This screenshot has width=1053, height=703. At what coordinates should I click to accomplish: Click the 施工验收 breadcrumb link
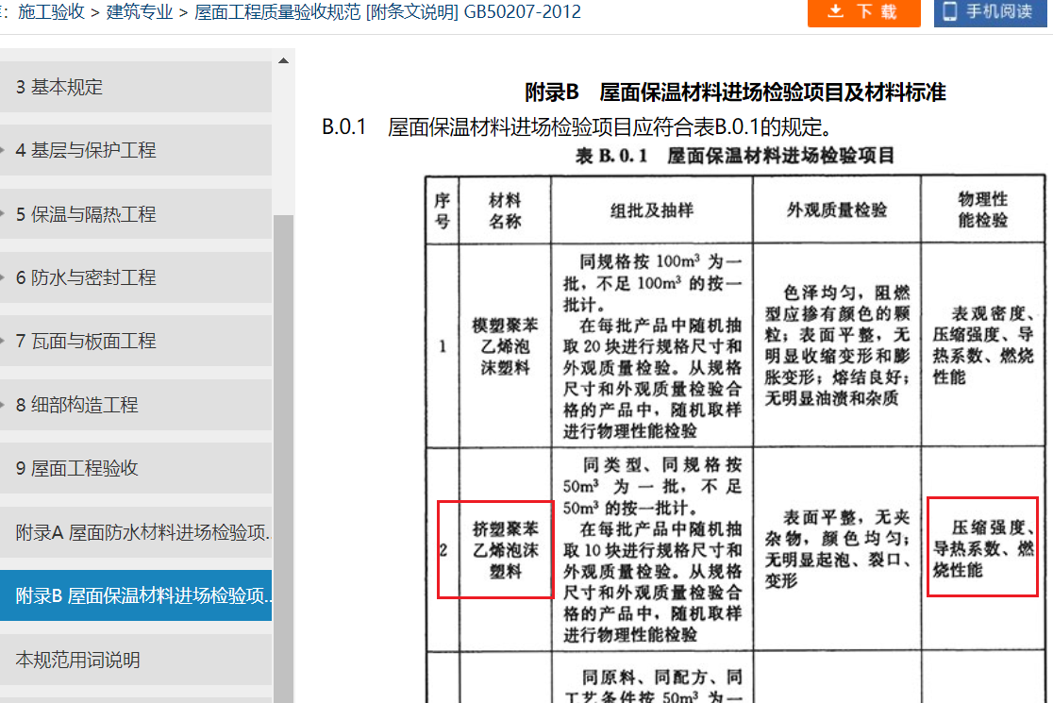pos(51,12)
